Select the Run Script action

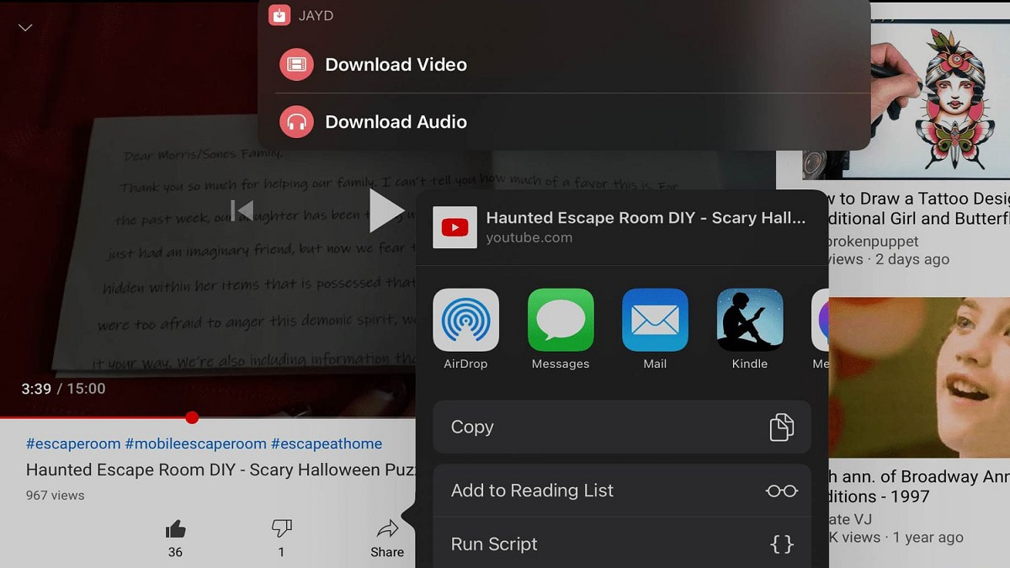pyautogui.click(x=622, y=544)
